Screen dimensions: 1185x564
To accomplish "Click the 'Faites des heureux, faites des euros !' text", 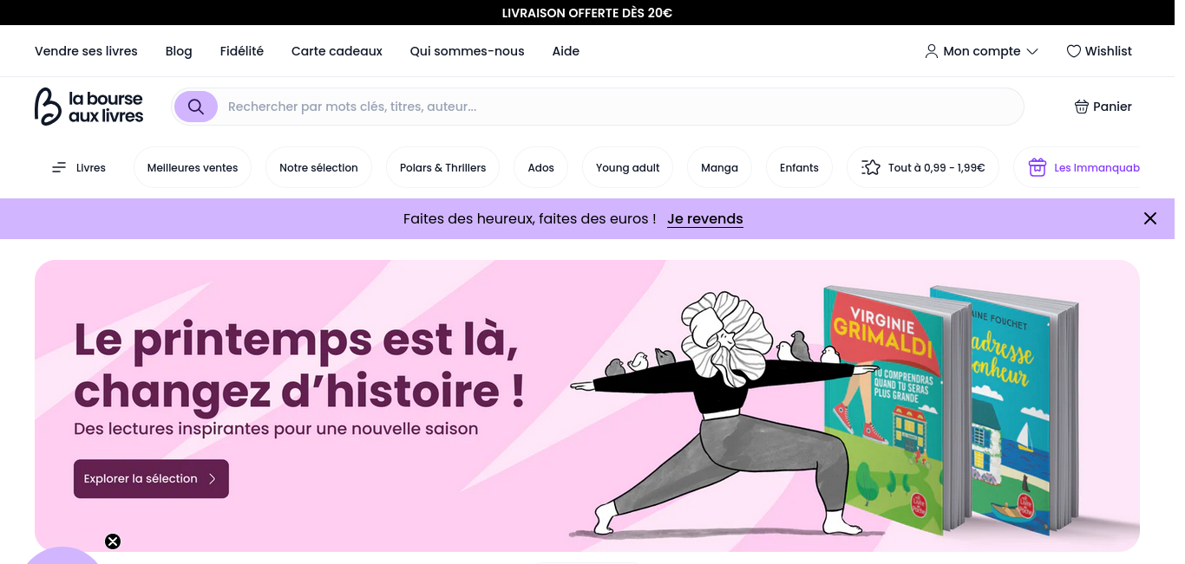I will (x=529, y=219).
